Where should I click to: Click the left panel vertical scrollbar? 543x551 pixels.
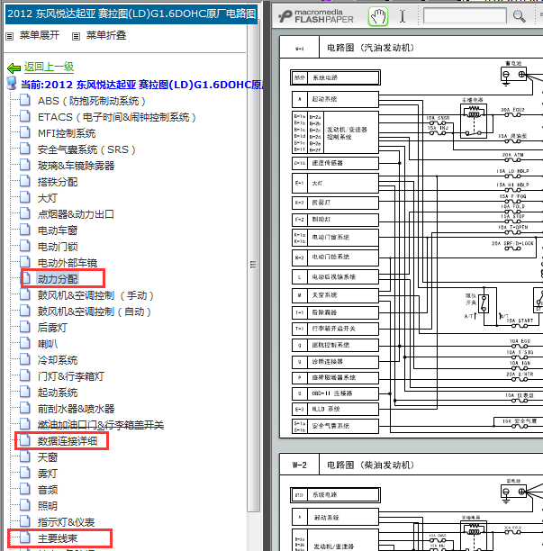[253, 267]
